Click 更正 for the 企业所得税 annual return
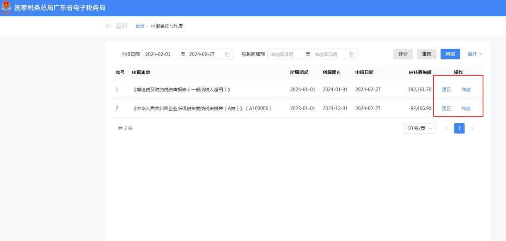 point(446,109)
